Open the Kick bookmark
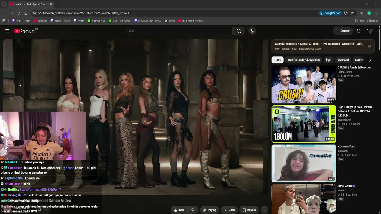This screenshot has height=214, width=381. tap(113, 21)
